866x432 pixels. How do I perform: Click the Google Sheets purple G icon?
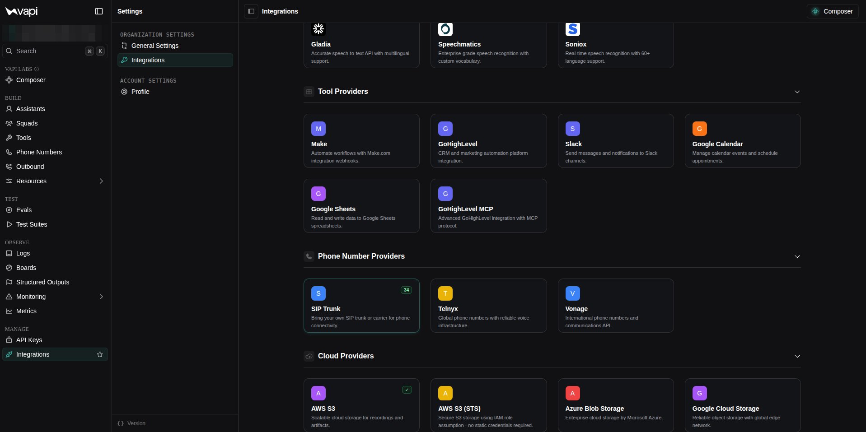point(318,194)
